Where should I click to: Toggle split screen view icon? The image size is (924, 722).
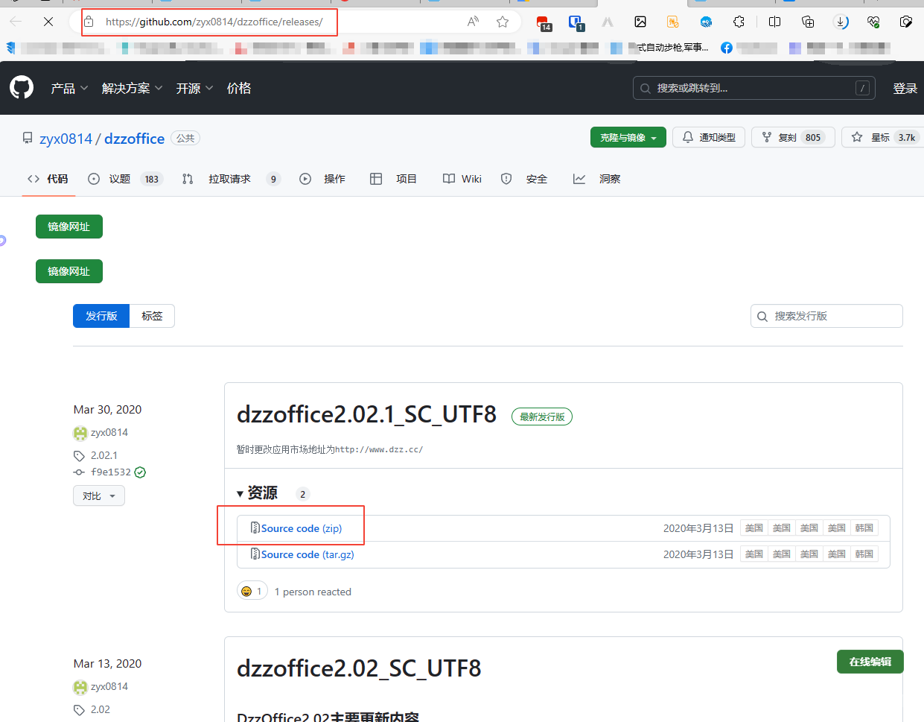[x=774, y=22]
